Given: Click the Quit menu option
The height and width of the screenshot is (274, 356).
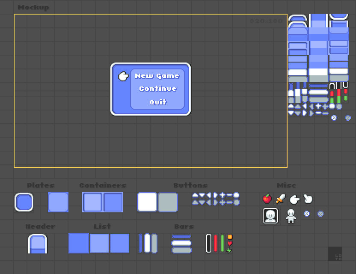Looking at the screenshot, I should tap(158, 102).
